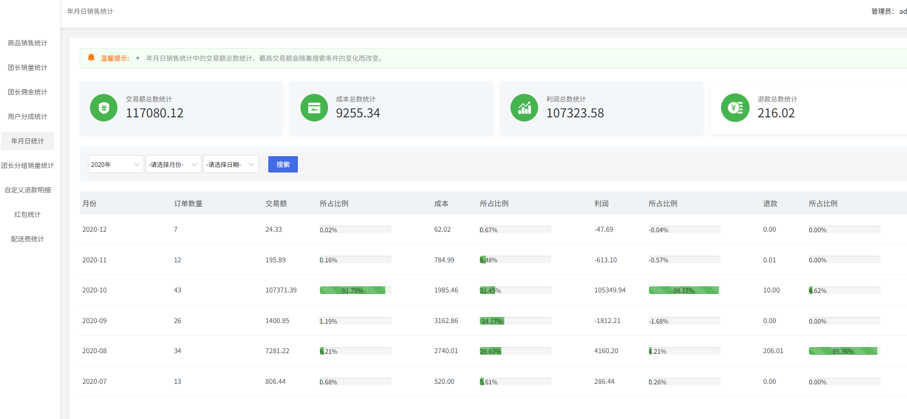Open 团长分组销量统计 page

tap(28, 165)
